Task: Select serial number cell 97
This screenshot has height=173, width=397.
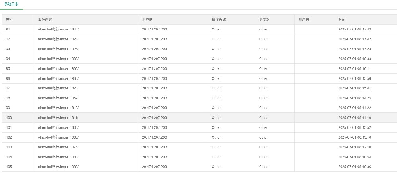Action: click(8, 88)
